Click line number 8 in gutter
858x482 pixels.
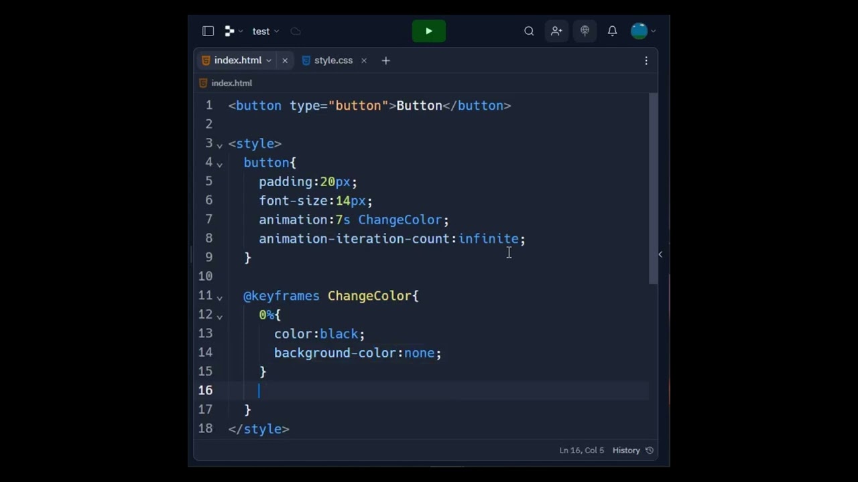point(208,238)
